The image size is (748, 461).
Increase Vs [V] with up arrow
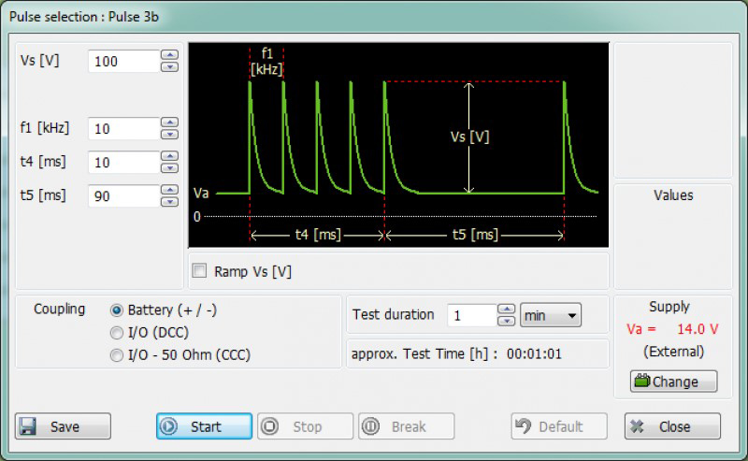click(170, 55)
